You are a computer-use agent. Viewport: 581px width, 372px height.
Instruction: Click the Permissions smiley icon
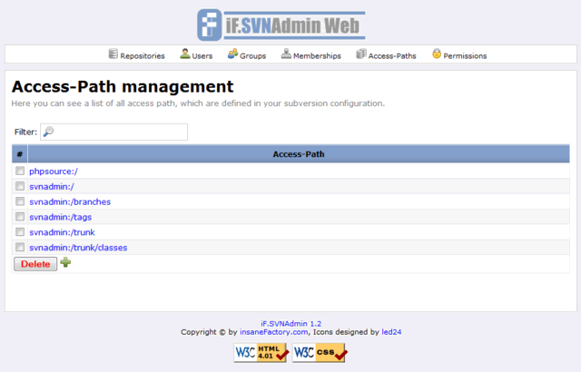437,54
